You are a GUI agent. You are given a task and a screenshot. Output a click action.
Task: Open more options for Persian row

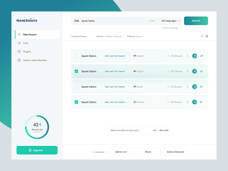(x=187, y=102)
